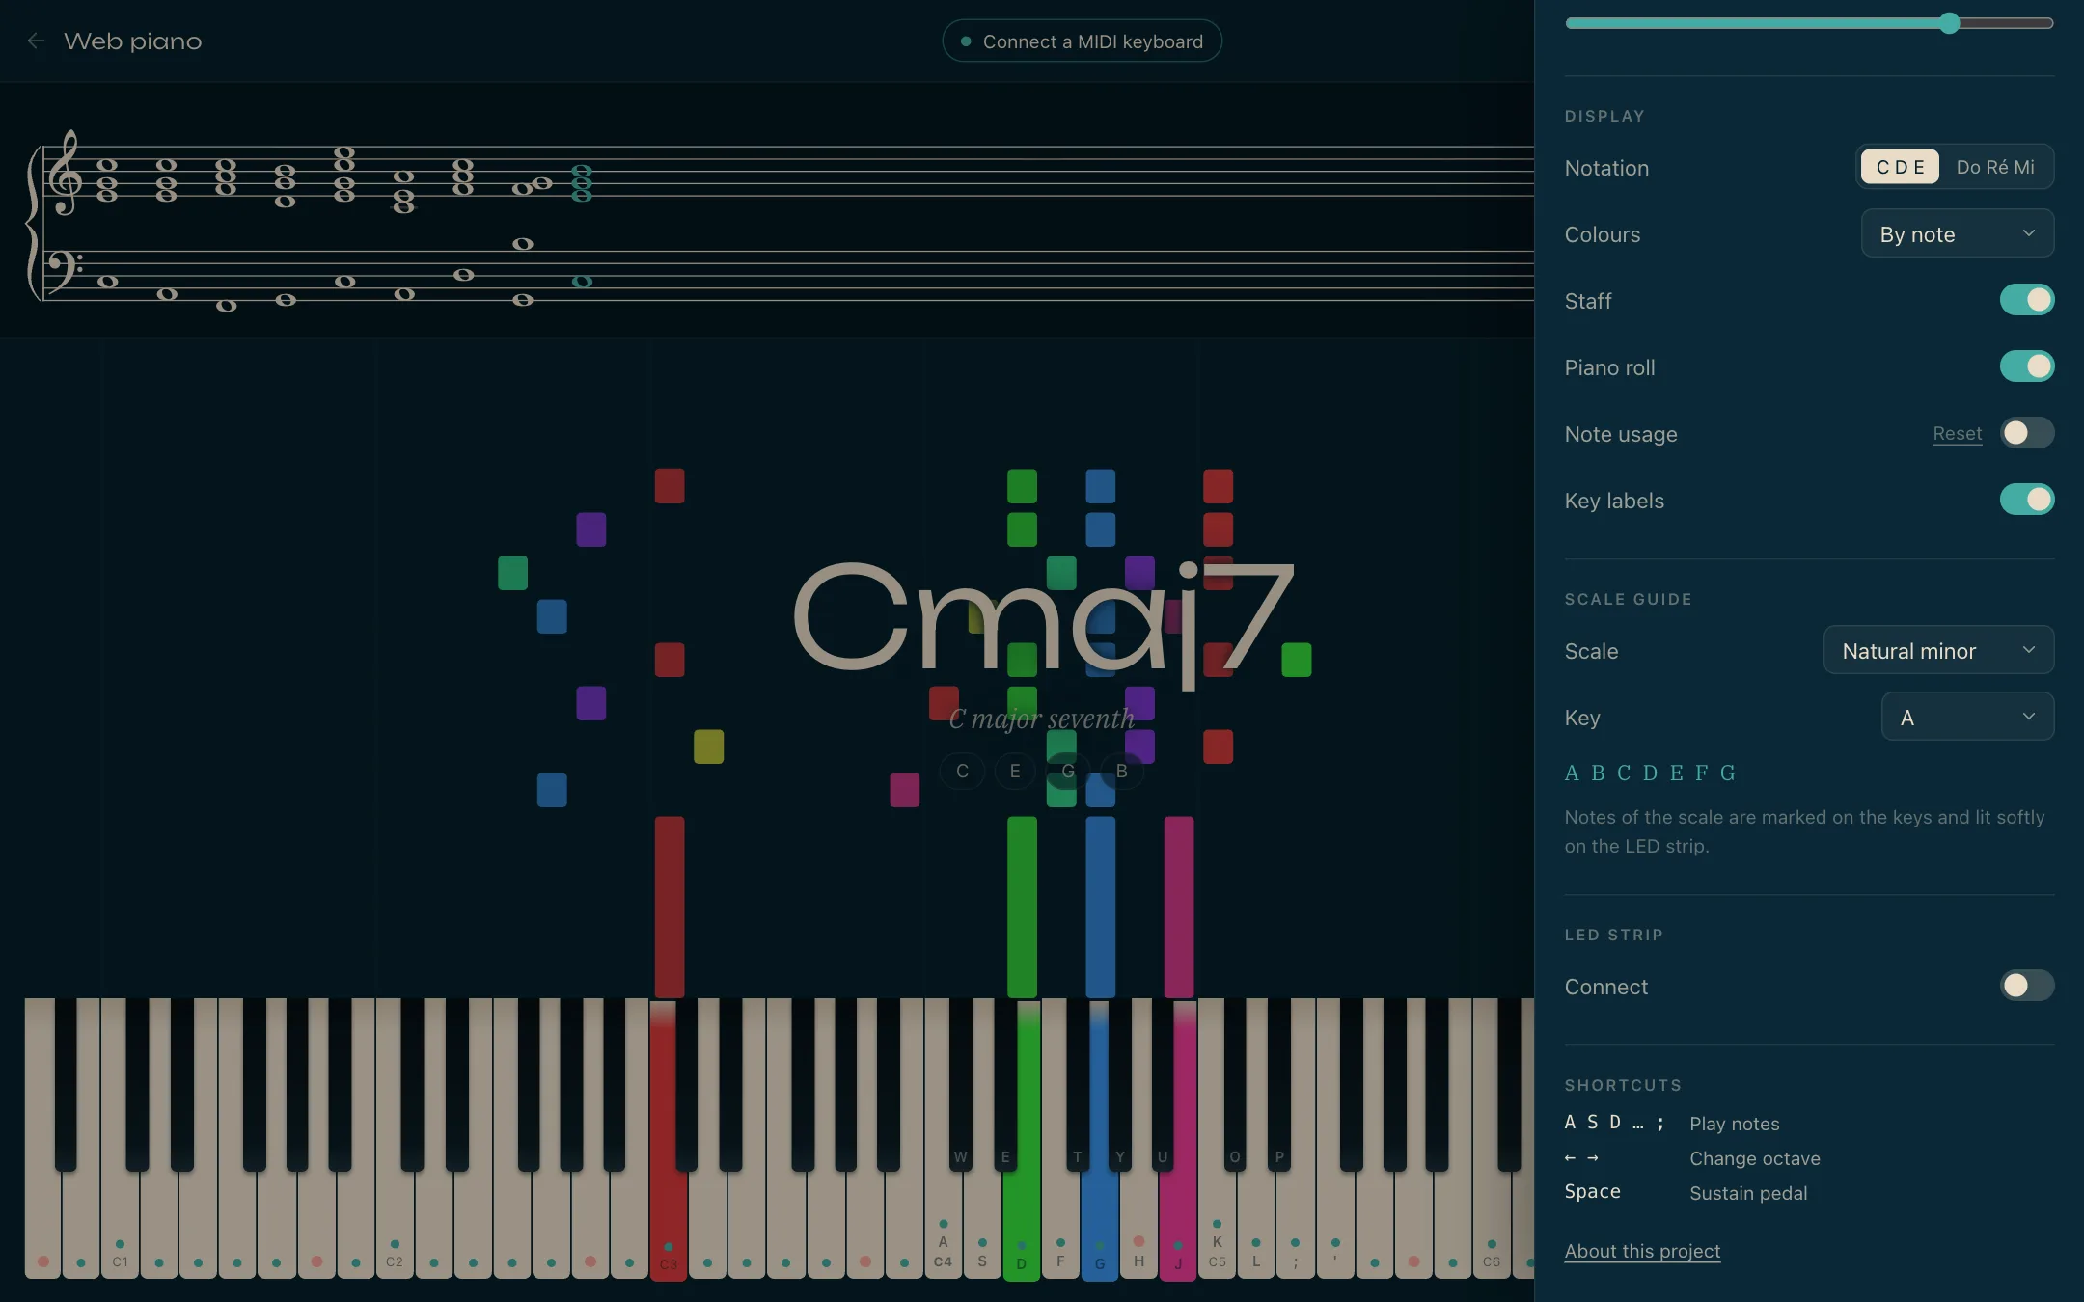This screenshot has height=1302, width=2084.
Task: Open the About this project link
Action: pyautogui.click(x=1642, y=1251)
